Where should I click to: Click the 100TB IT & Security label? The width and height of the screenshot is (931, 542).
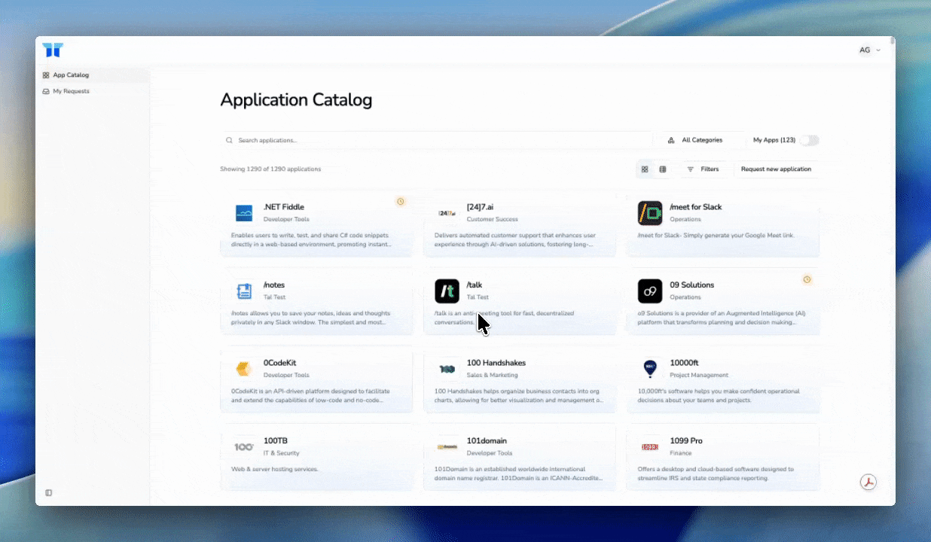(x=281, y=453)
